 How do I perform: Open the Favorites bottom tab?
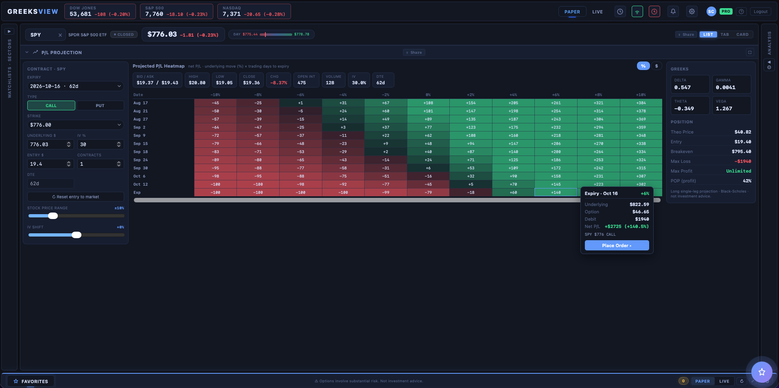tap(31, 381)
